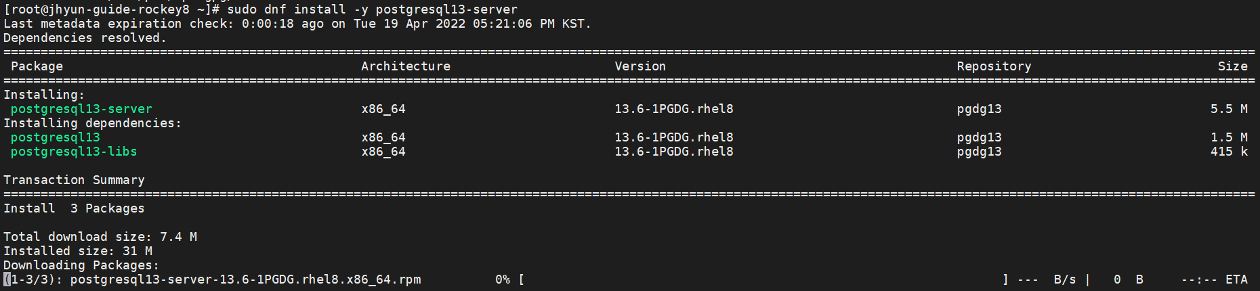Click the 0% download progress indicator
The height and width of the screenshot is (291, 1260).
click(x=503, y=279)
